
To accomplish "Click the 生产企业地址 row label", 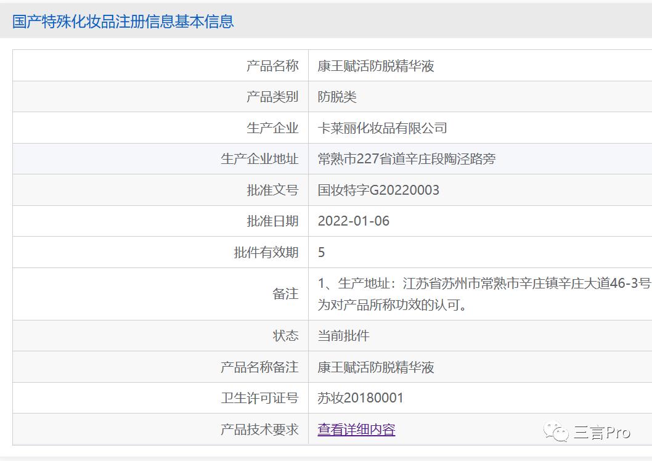I will [259, 159].
